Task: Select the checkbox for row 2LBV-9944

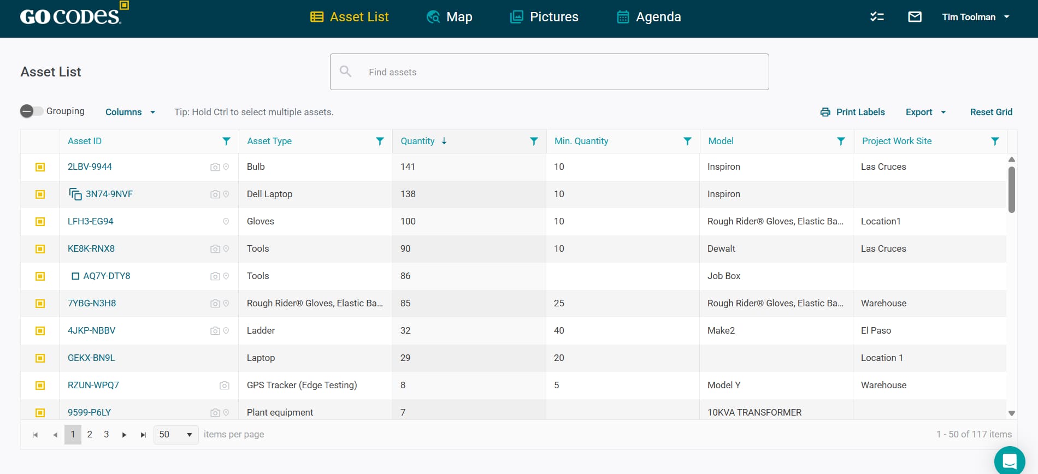Action: pyautogui.click(x=40, y=167)
